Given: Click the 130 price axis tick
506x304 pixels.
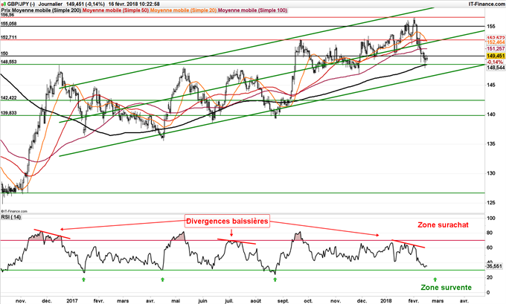Looking at the screenshot, I should 491,173.
